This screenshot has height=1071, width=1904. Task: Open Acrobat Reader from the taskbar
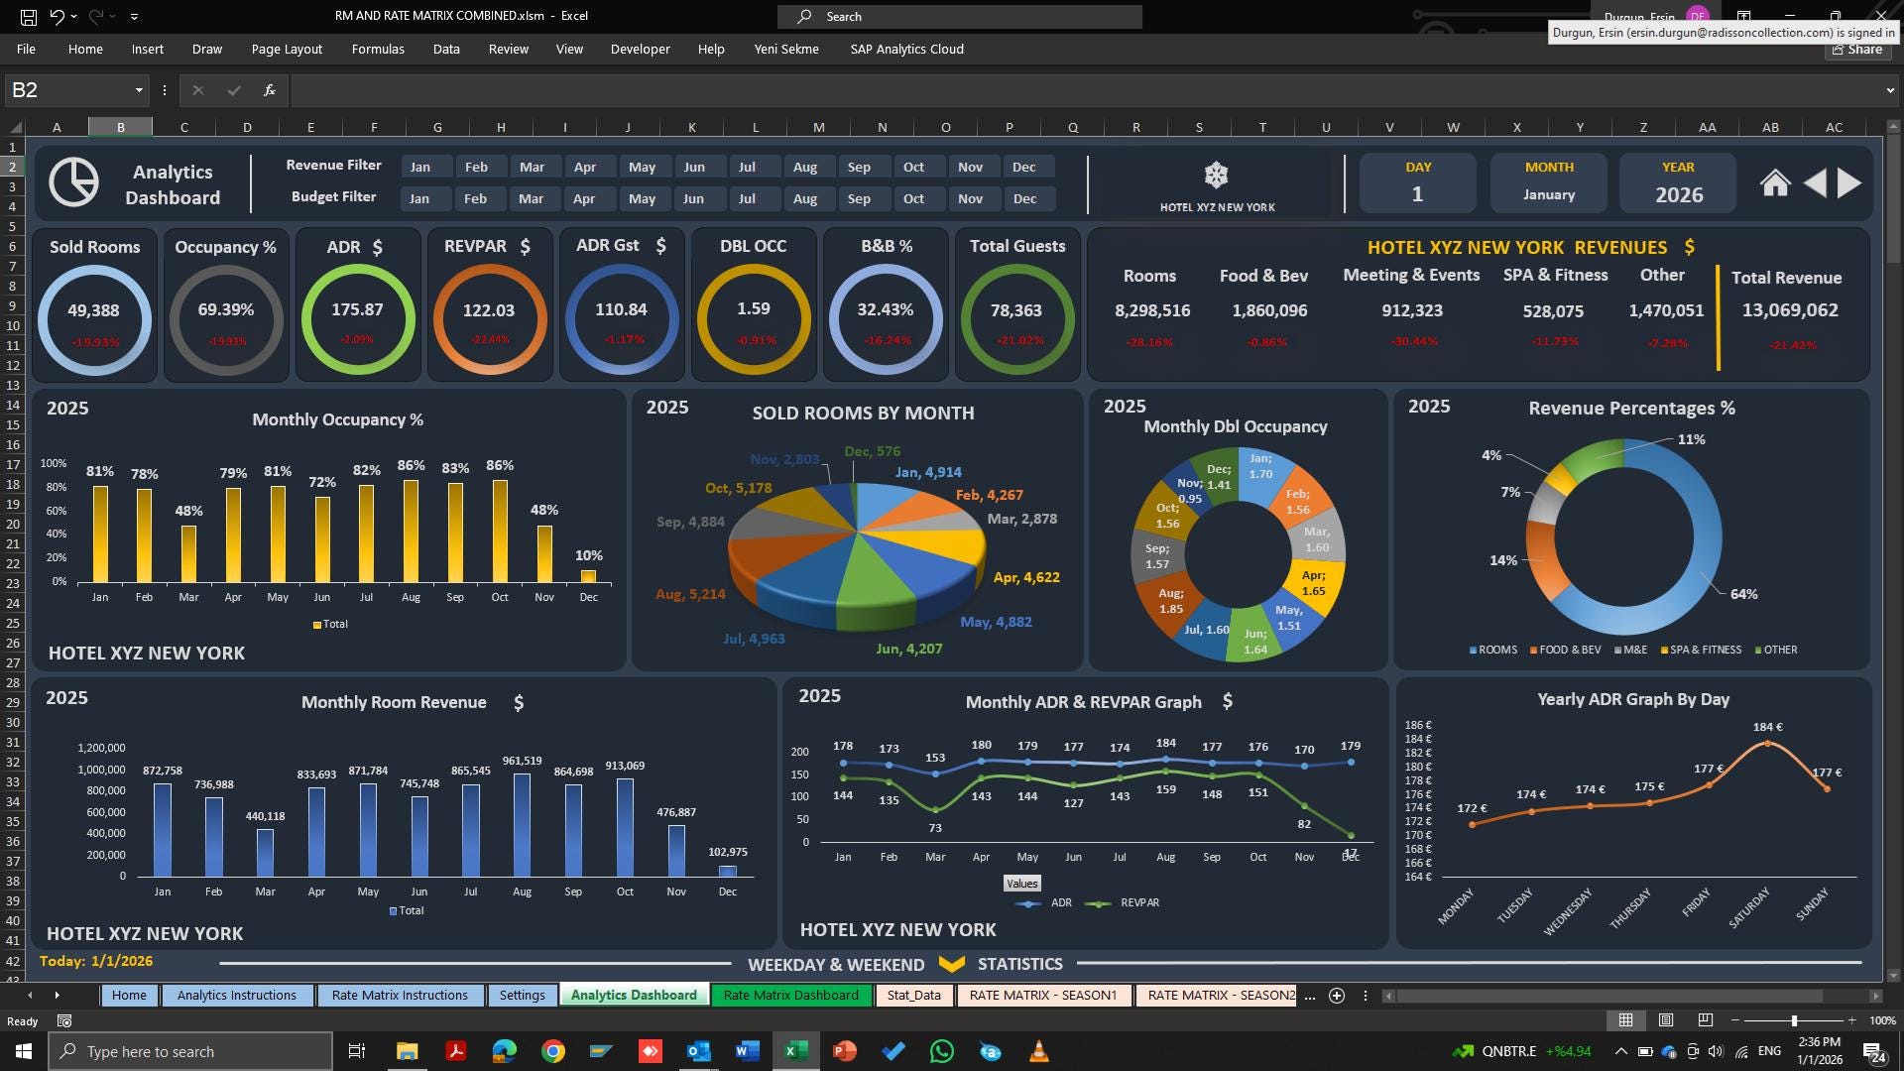pyautogui.click(x=455, y=1051)
